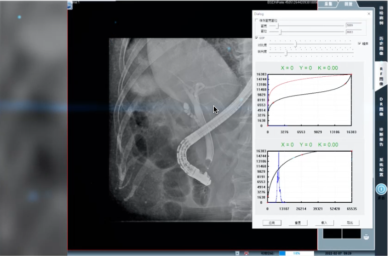Close the Dialog window with X
Viewport: 388px width, 256px height.
(x=369, y=14)
